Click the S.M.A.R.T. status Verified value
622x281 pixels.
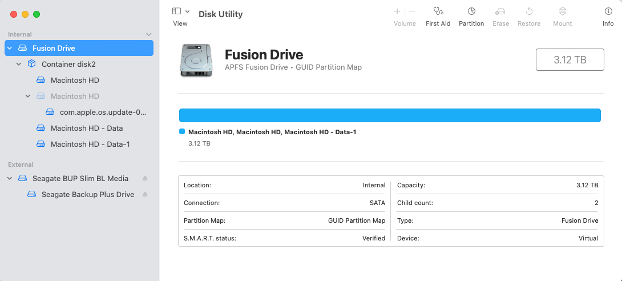374,238
